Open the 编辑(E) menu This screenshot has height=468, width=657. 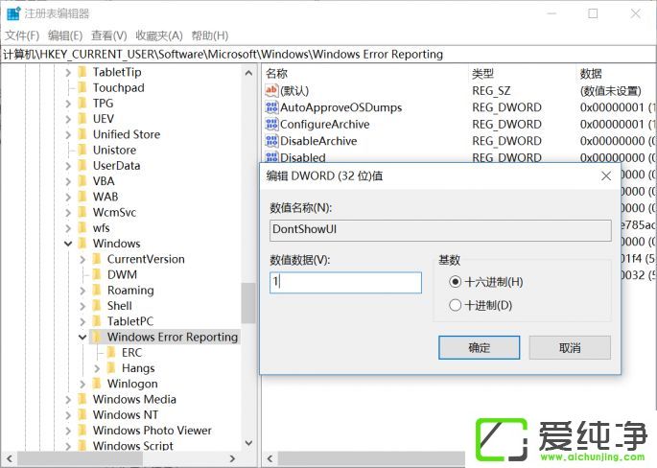[65, 35]
